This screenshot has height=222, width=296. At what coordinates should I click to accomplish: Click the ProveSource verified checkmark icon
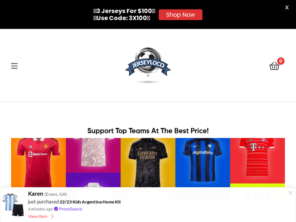tap(56, 209)
